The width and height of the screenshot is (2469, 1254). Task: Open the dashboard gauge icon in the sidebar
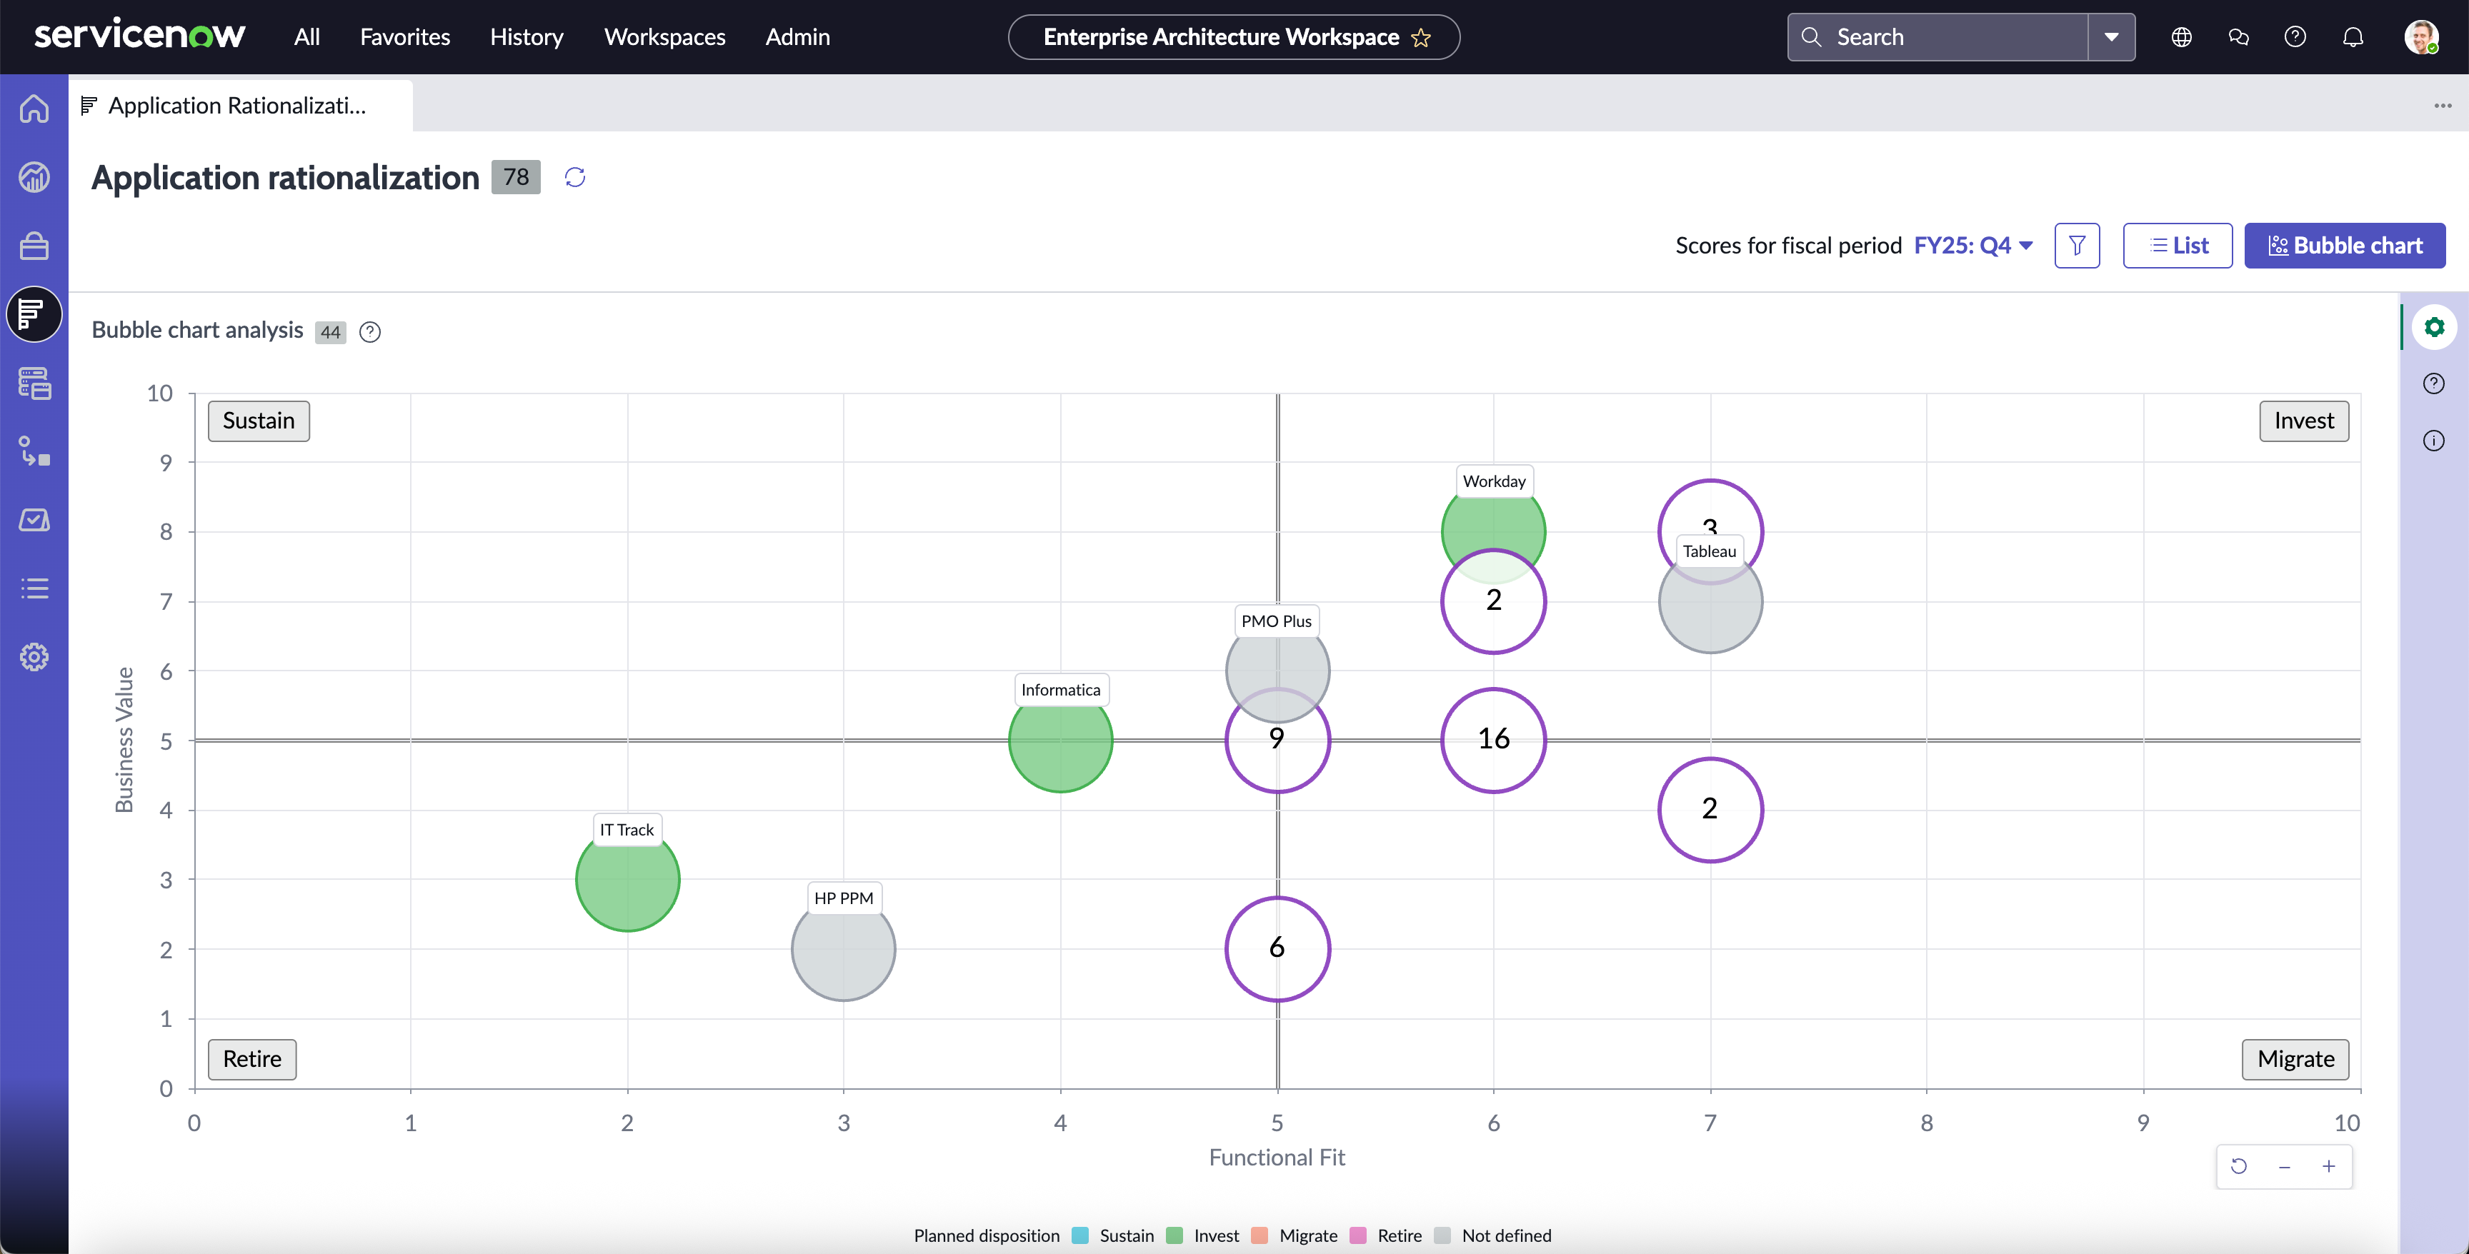34,177
